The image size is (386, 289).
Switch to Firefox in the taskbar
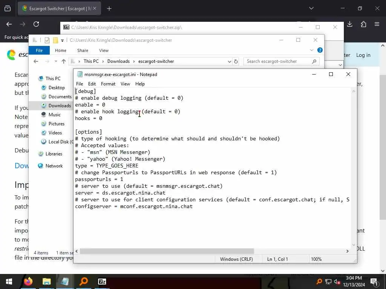click(x=28, y=281)
